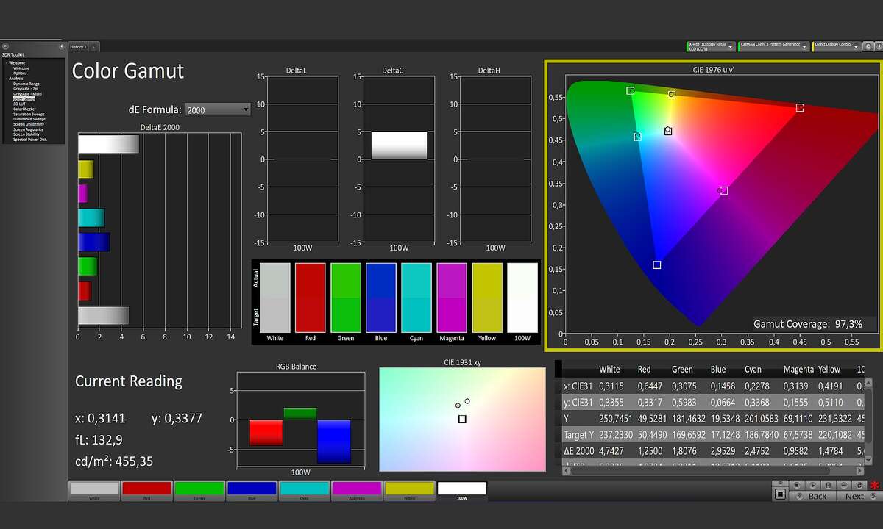Open Screen Stability in the workflow tree
The width and height of the screenshot is (883, 529).
[26, 134]
